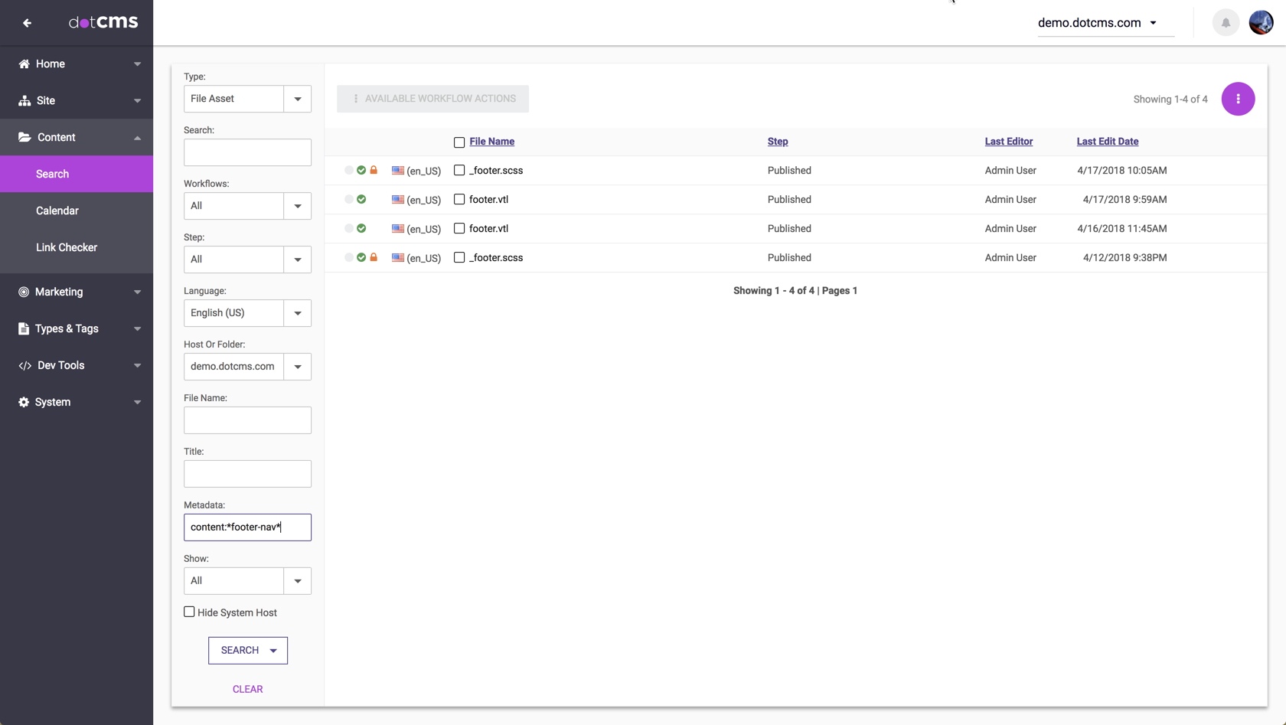This screenshot has width=1286, height=725.
Task: Click the Home house icon in sidebar
Action: click(x=24, y=64)
